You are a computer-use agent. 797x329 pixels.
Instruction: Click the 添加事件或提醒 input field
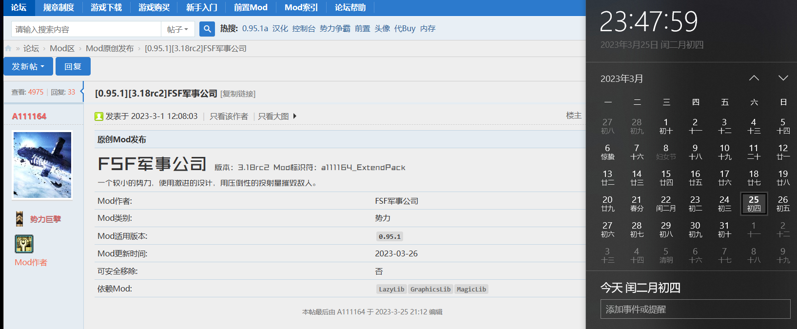click(695, 309)
